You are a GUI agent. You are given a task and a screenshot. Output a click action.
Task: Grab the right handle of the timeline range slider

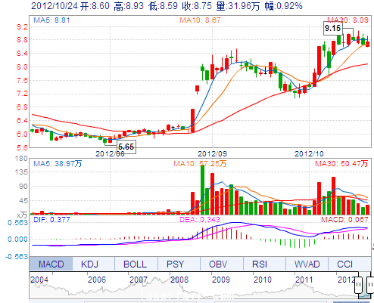pyautogui.click(x=370, y=285)
